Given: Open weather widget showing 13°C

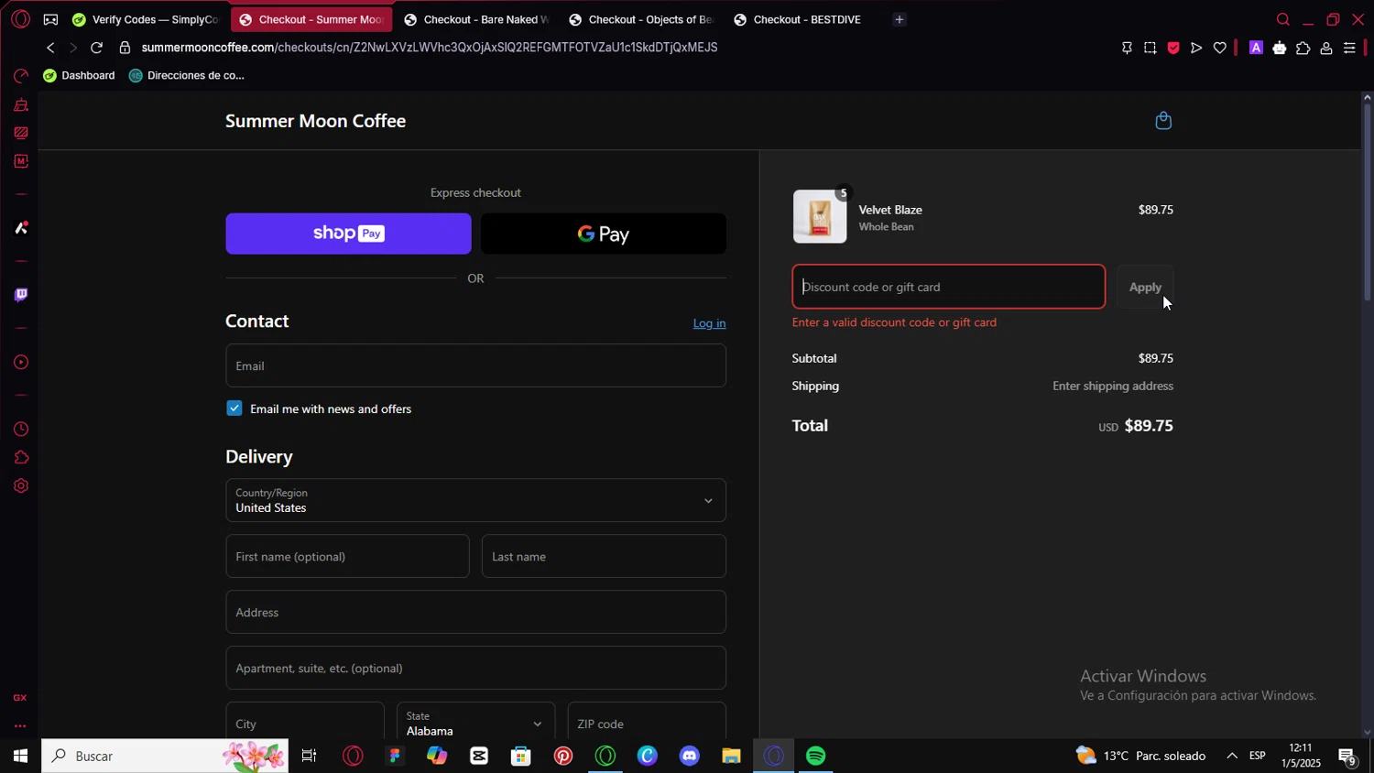Looking at the screenshot, I should (x=1140, y=756).
